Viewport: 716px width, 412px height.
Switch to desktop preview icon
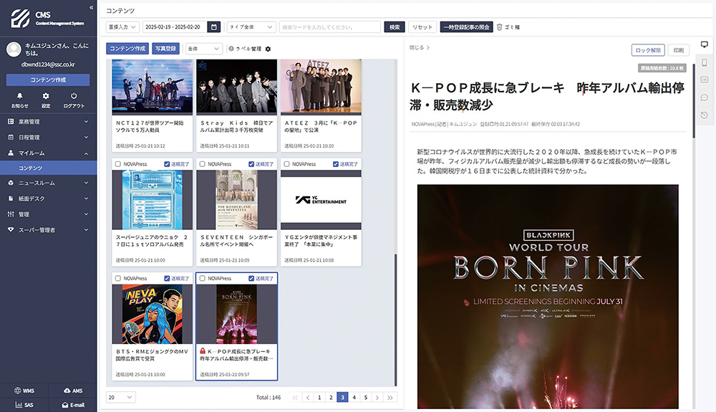click(705, 44)
